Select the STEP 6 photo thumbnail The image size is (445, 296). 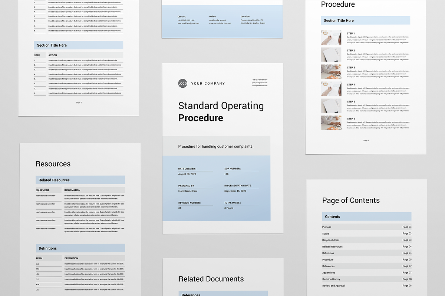[331, 122]
